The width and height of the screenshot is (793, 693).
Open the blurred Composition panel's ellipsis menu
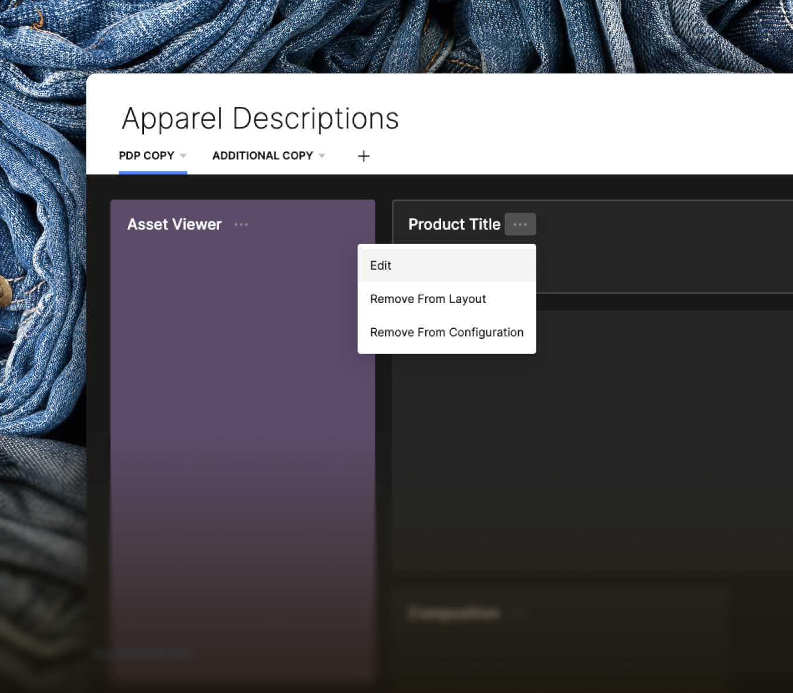519,614
